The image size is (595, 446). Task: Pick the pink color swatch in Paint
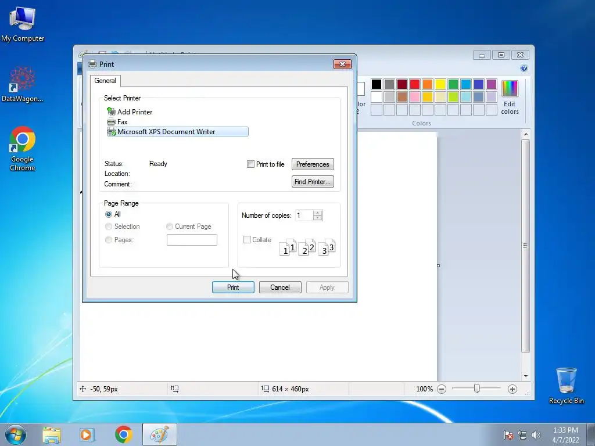coord(415,97)
